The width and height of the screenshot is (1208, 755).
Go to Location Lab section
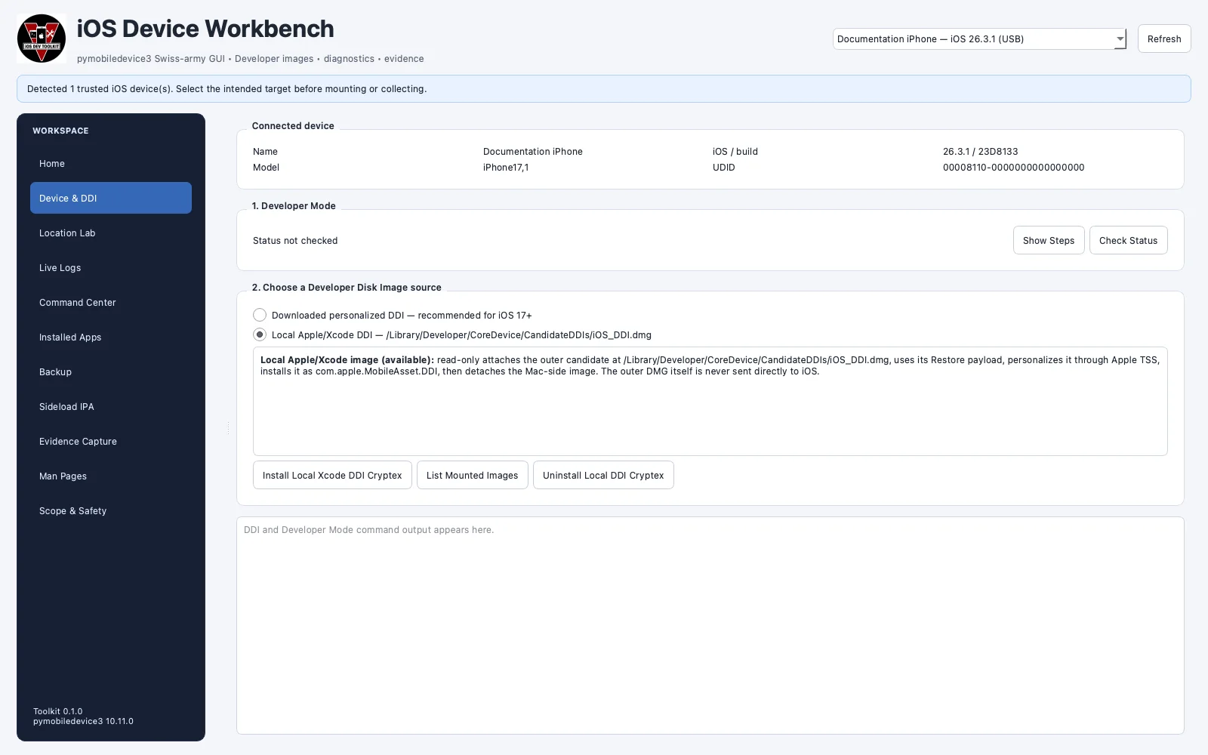point(111,233)
